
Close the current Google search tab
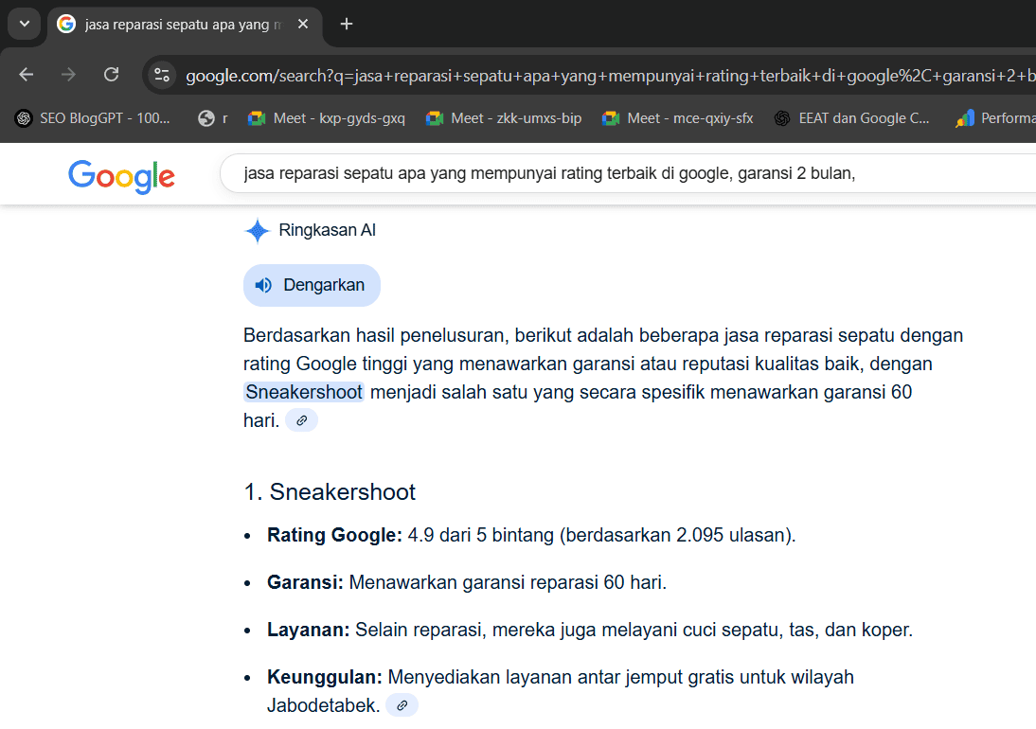pyautogui.click(x=303, y=24)
